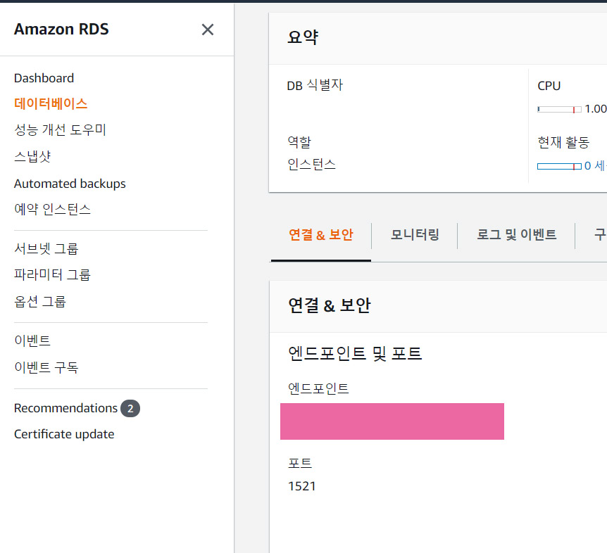
Task: Click the CPU usage meter bar
Action: pos(559,109)
